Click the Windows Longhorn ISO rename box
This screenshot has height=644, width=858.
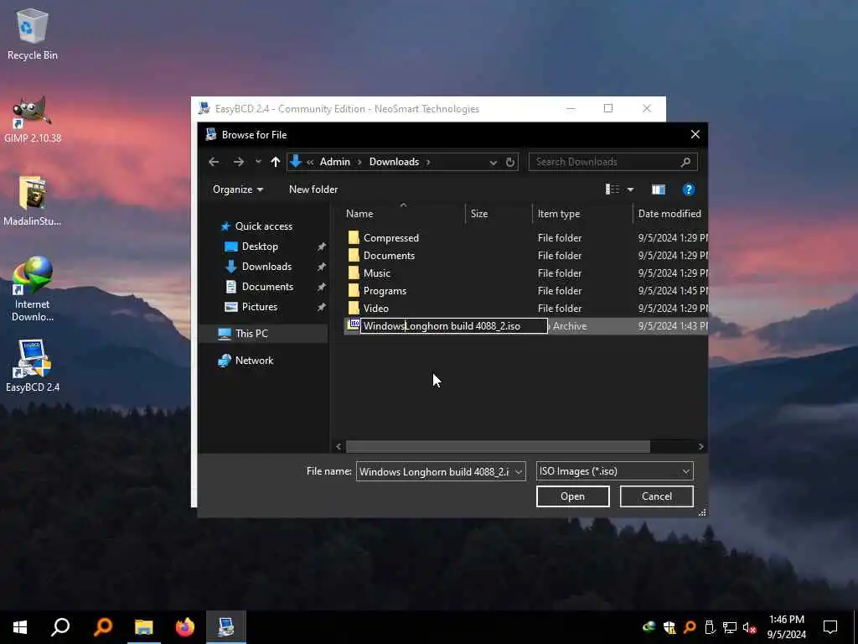click(453, 326)
